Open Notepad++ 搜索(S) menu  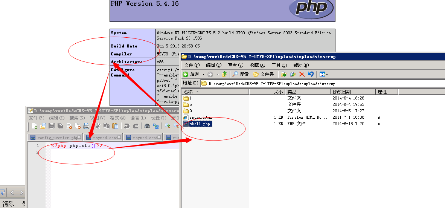point(77,118)
